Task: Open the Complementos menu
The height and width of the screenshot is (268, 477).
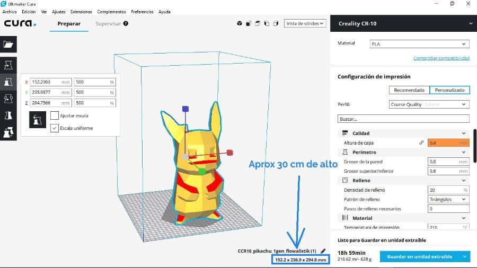Action: click(111, 12)
